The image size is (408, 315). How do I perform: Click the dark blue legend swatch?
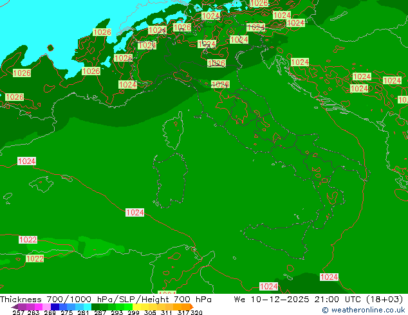55,307
